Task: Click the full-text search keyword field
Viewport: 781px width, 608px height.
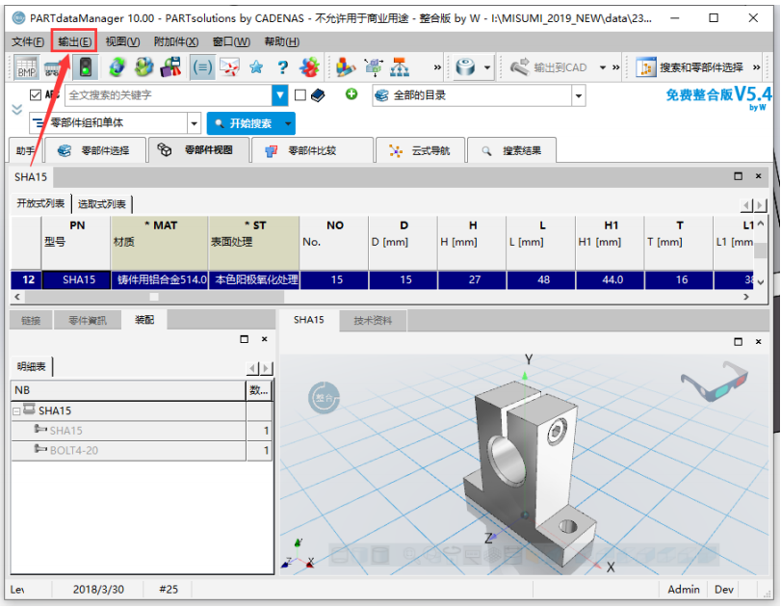Action: (x=169, y=95)
